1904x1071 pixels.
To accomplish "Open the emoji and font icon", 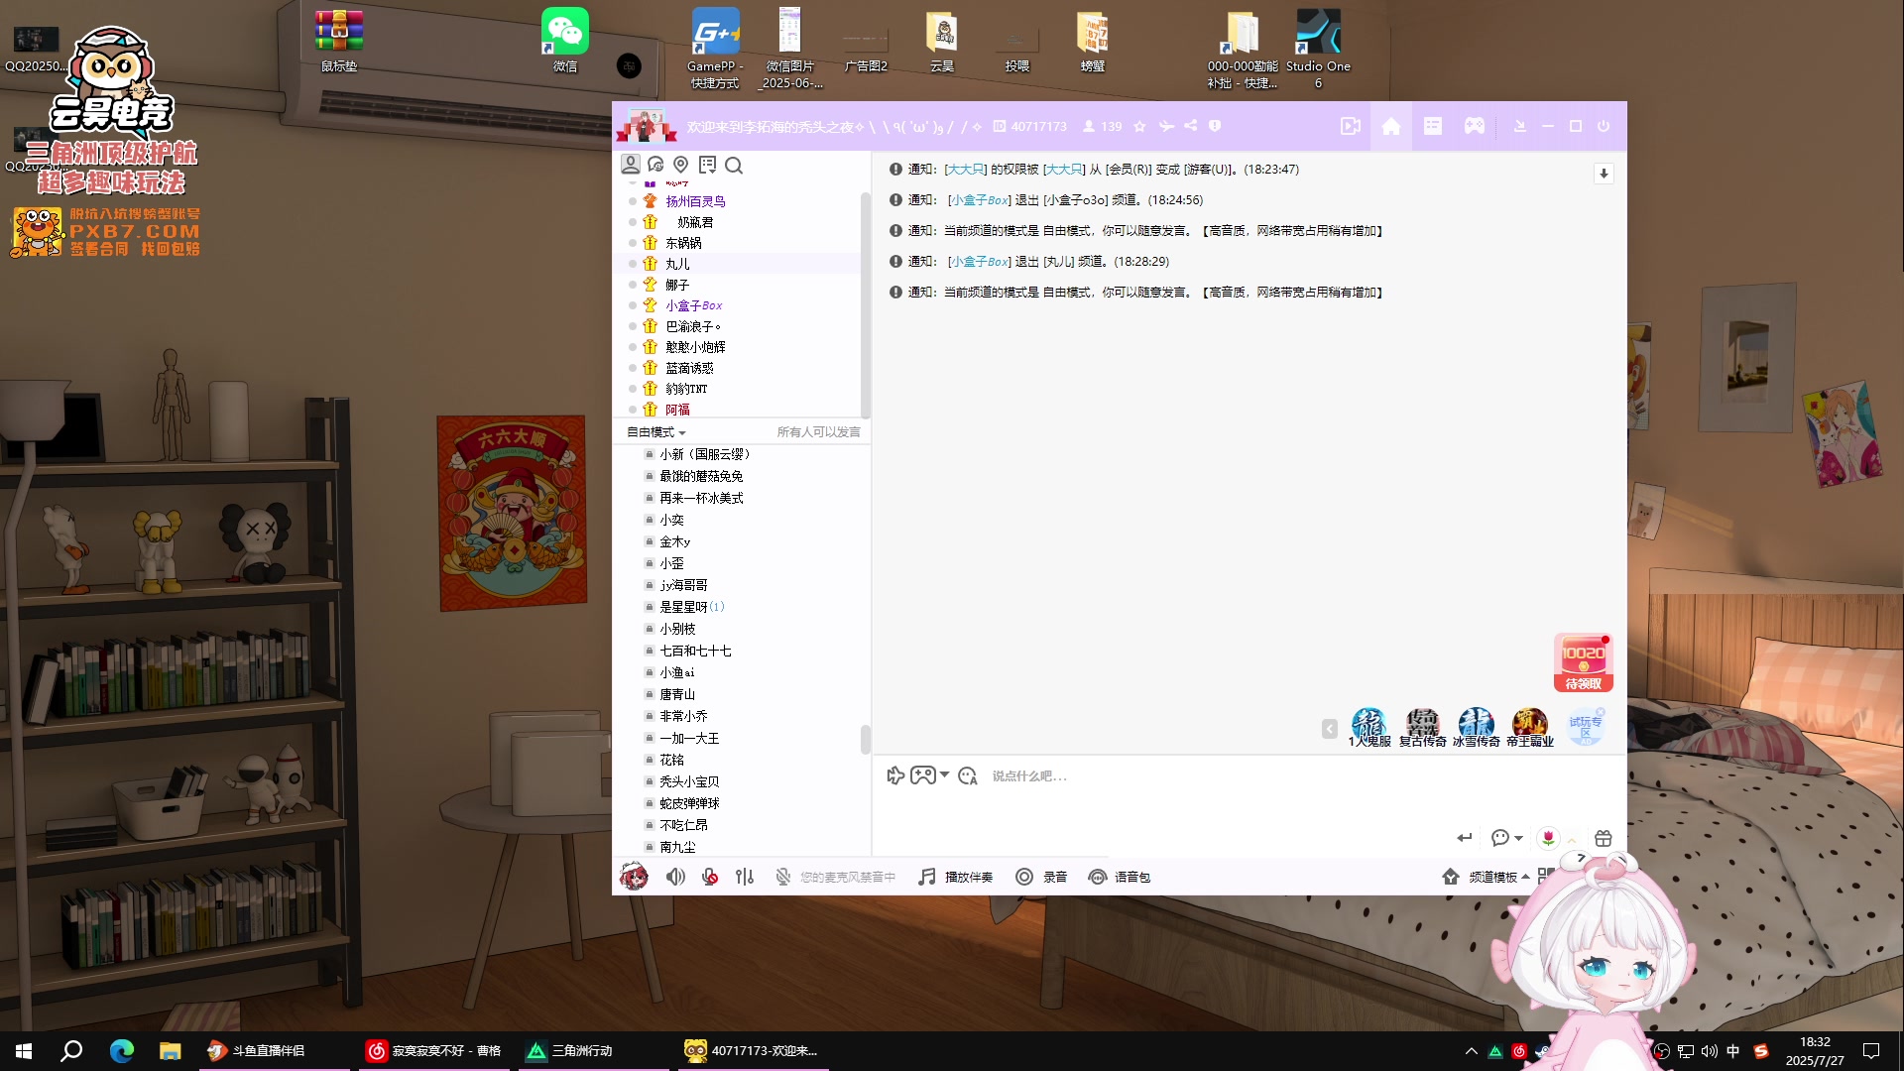I will (x=968, y=775).
